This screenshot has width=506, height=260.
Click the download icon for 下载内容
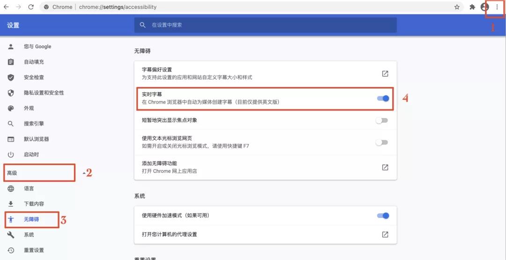11,204
